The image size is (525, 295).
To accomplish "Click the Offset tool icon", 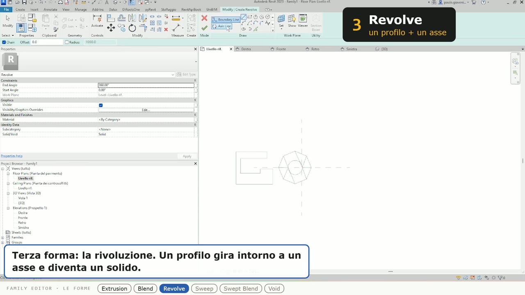I will tap(121, 18).
